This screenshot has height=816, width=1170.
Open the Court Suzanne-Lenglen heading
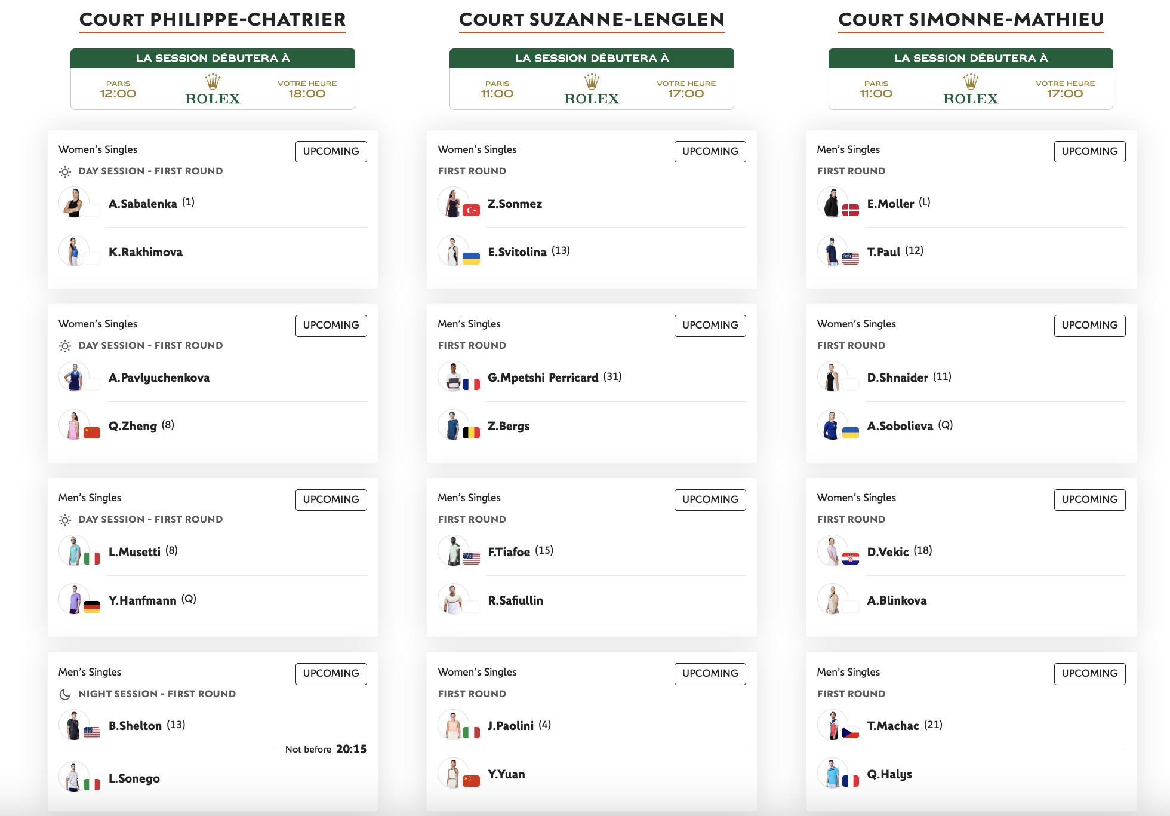(x=592, y=20)
